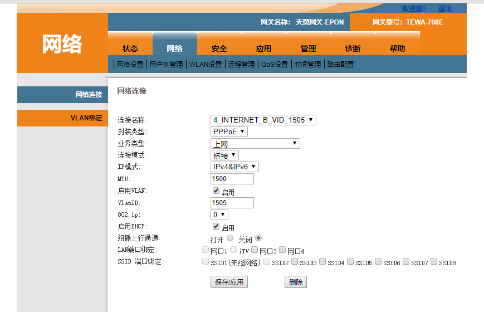The image size is (484, 312).
Task: Click the 网关名称 天翼网关-EPON text
Action: click(302, 22)
